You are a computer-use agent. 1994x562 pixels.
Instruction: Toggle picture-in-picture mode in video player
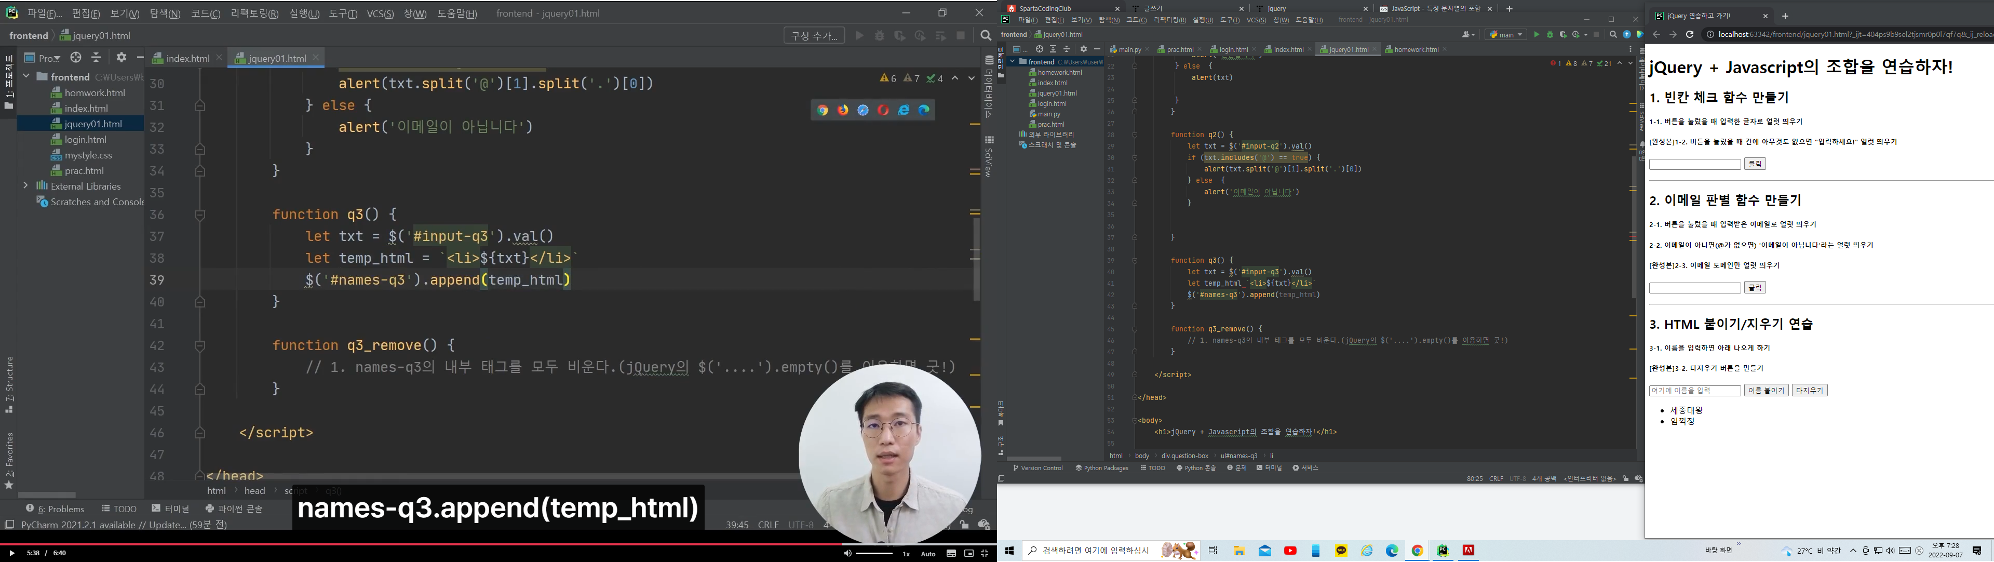click(968, 554)
